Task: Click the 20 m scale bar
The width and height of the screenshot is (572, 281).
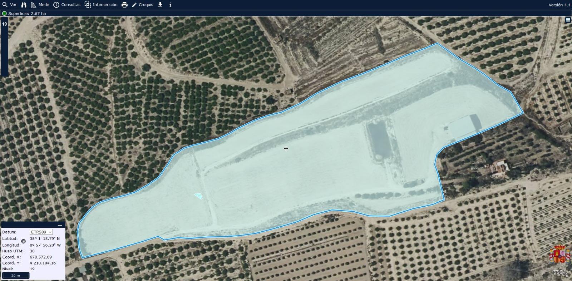Action: (x=16, y=275)
